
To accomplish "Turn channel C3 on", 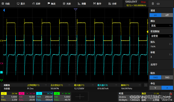I will click(155, 15).
